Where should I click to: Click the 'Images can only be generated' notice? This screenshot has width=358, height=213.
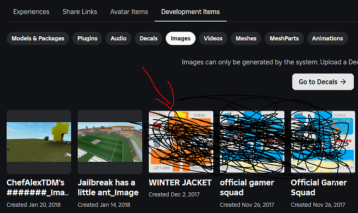click(270, 62)
